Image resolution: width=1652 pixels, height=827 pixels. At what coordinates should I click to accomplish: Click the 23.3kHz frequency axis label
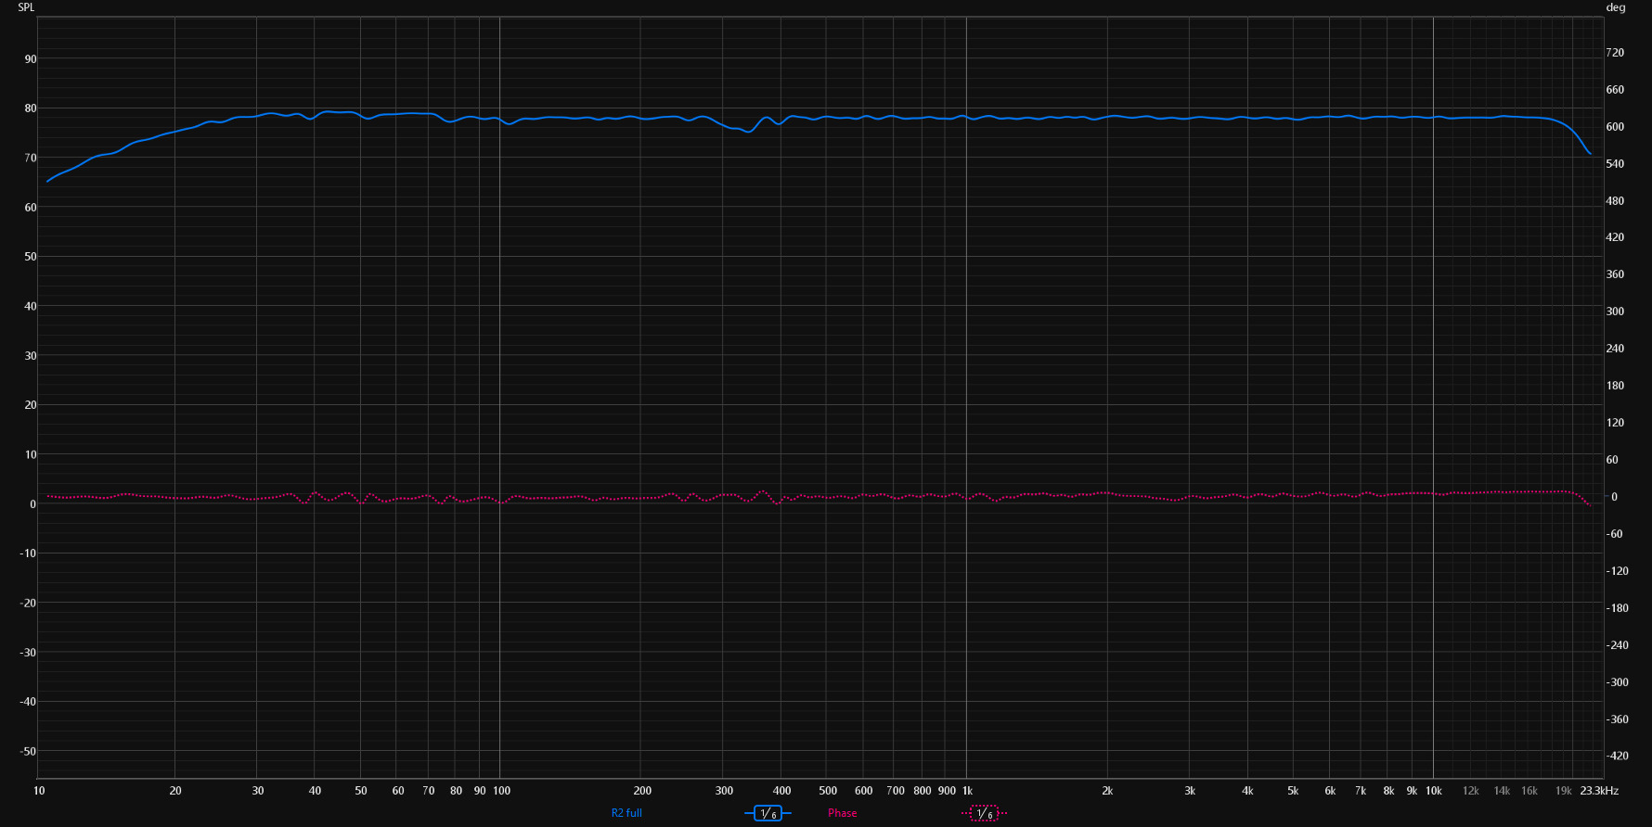[x=1599, y=791]
